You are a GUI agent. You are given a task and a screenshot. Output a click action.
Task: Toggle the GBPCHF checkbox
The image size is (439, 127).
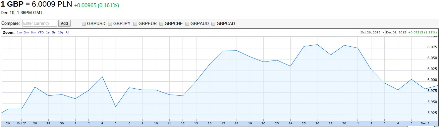[161, 24]
